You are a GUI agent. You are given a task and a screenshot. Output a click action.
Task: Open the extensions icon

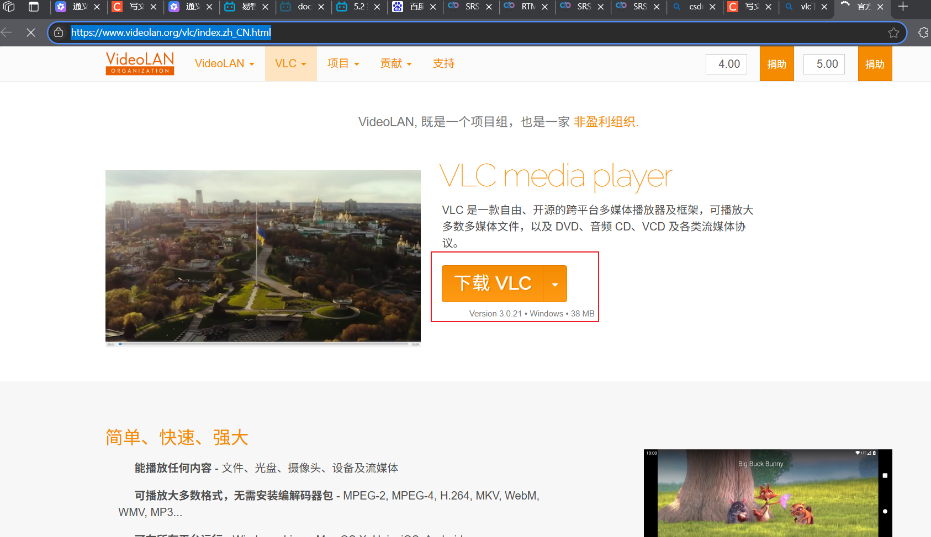(x=923, y=33)
